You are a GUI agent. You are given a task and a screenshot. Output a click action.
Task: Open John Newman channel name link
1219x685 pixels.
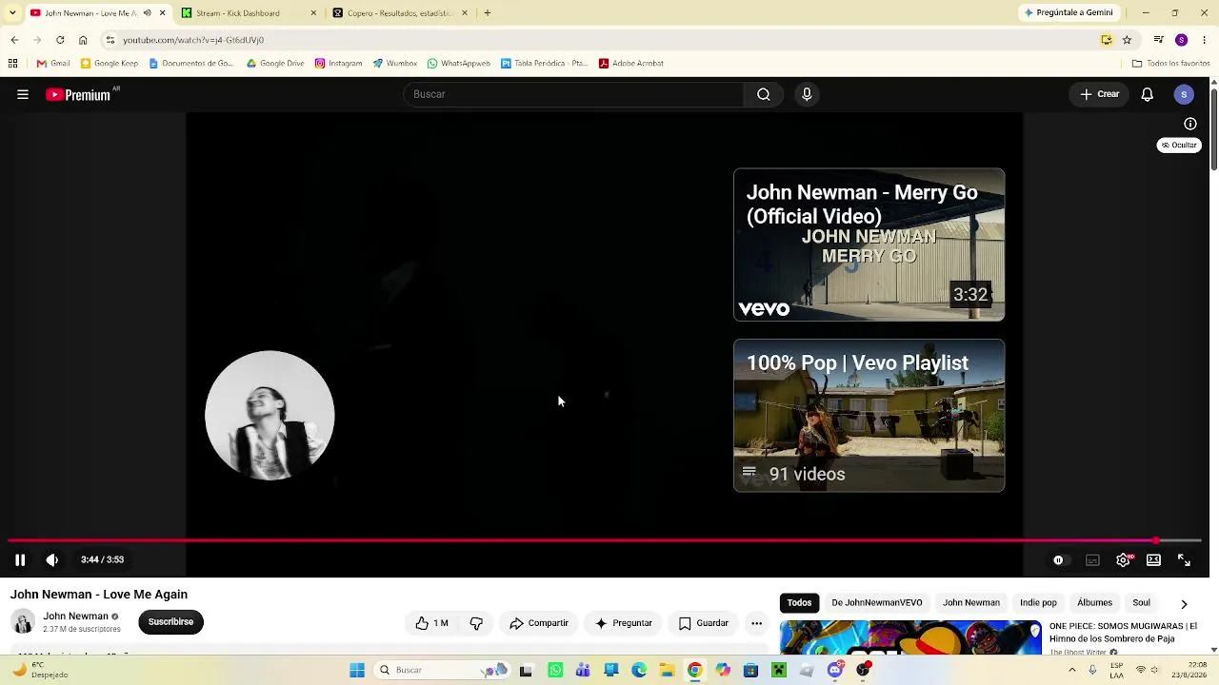(75, 616)
